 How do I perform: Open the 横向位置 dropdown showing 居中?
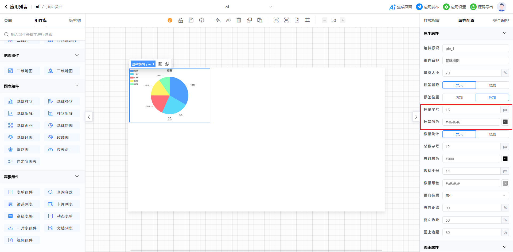[x=476, y=195]
